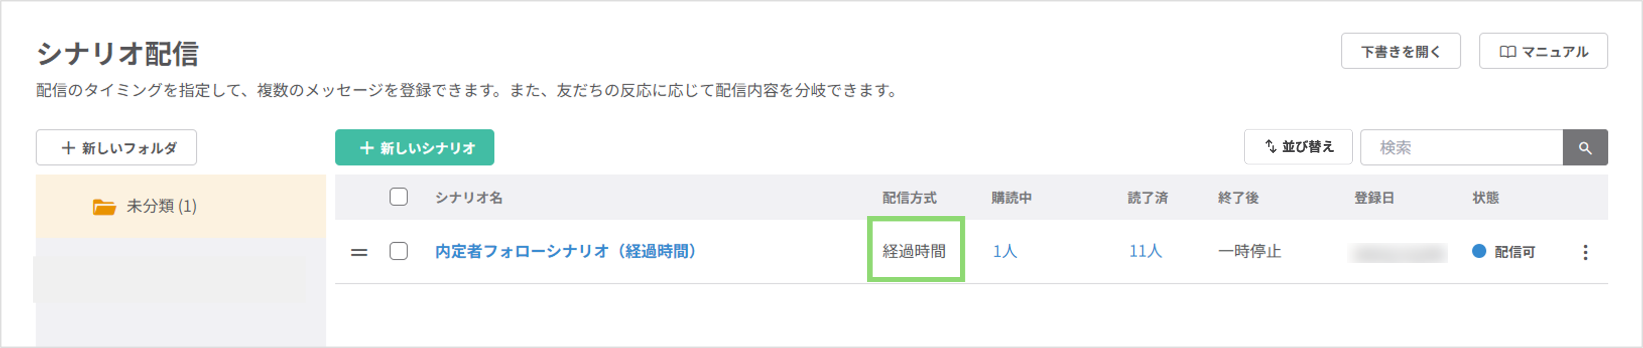Check the 内定者フォローシナリオ row checkbox
Screen dimensions: 1643x348
tap(398, 251)
